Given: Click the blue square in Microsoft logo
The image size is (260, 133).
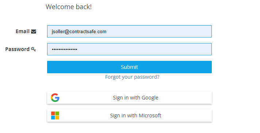Looking at the screenshot, I should pos(53,118).
